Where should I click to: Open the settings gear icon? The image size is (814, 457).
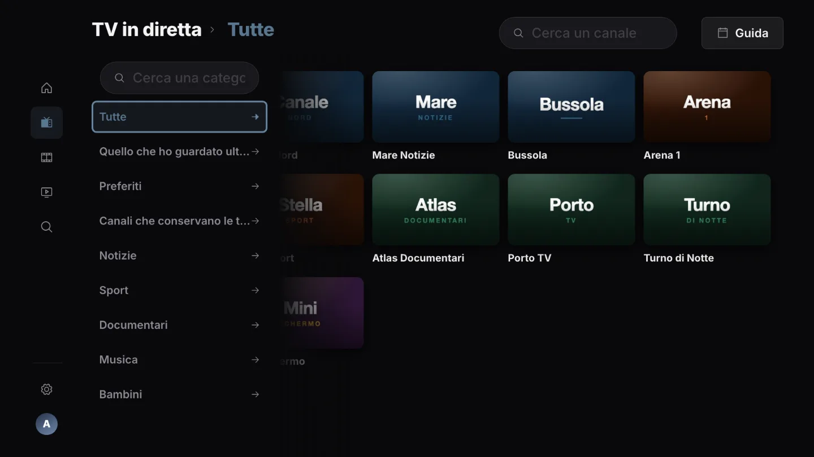[x=46, y=389]
